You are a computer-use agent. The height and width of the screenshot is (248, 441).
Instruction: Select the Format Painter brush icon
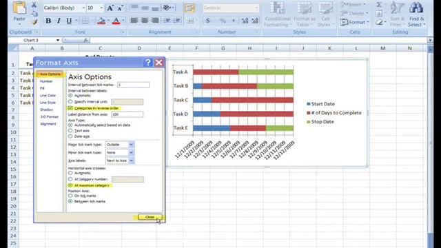(34, 21)
